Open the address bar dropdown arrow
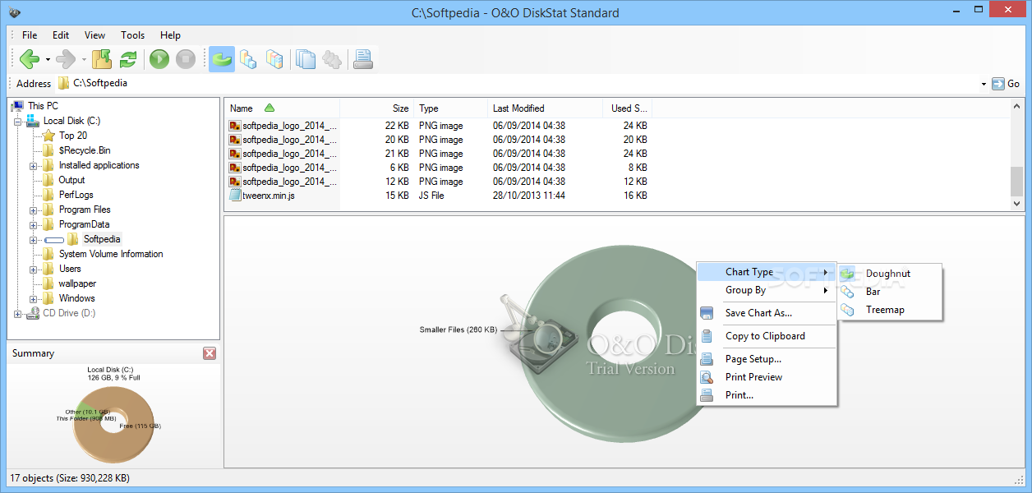Image resolution: width=1032 pixels, height=493 pixels. click(x=984, y=84)
